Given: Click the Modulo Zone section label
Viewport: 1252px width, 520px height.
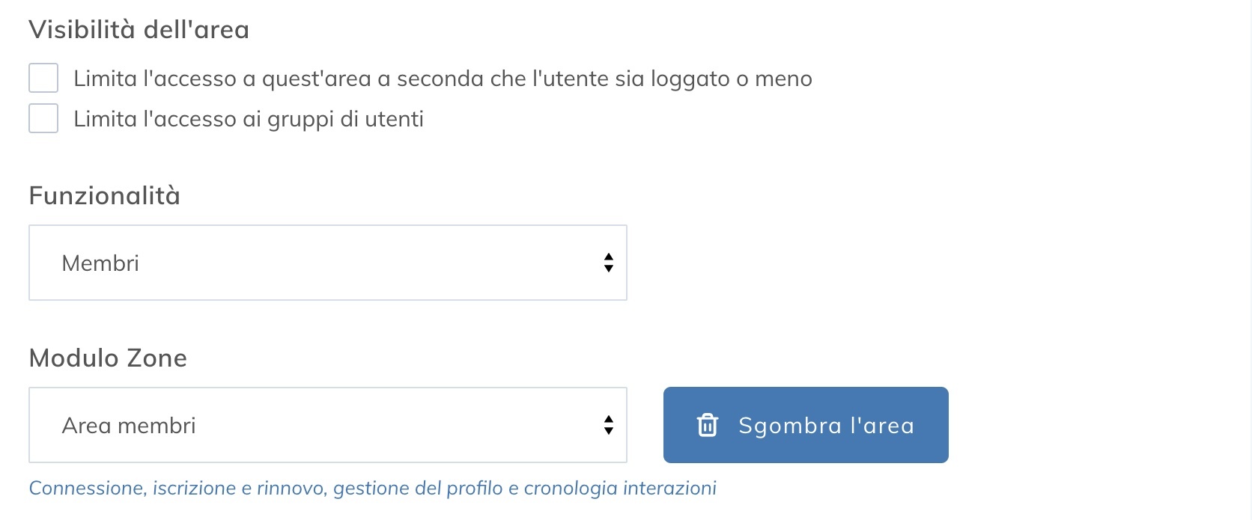Looking at the screenshot, I should click(107, 358).
